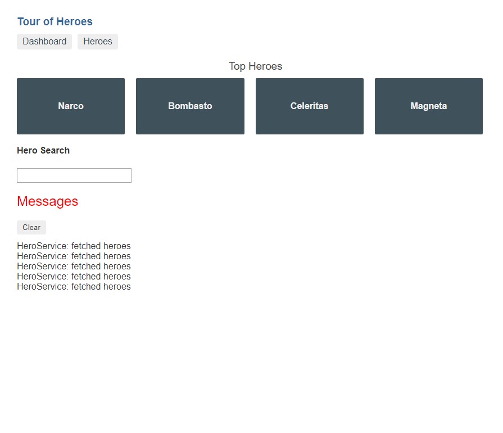This screenshot has width=503, height=433.
Task: Click the first 'HeroService: fetched heroes' message
Action: [74, 246]
